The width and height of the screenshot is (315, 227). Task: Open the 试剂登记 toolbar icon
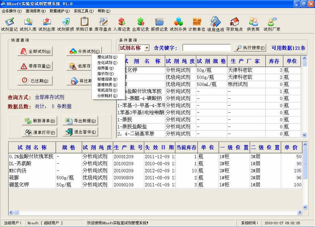[x=9, y=24]
